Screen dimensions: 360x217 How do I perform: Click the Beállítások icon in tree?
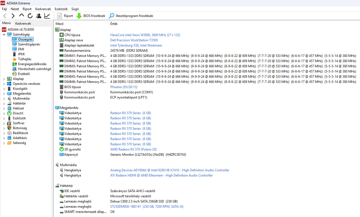[x=9, y=133]
